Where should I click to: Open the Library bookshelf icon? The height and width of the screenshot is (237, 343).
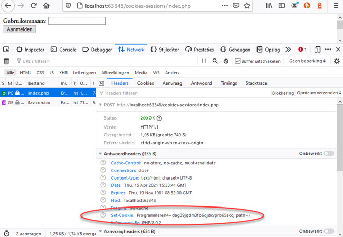(269, 6)
